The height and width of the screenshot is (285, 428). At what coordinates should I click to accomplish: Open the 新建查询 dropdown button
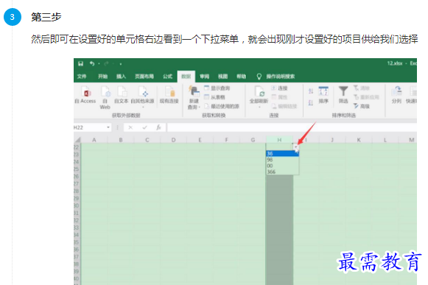point(194,97)
